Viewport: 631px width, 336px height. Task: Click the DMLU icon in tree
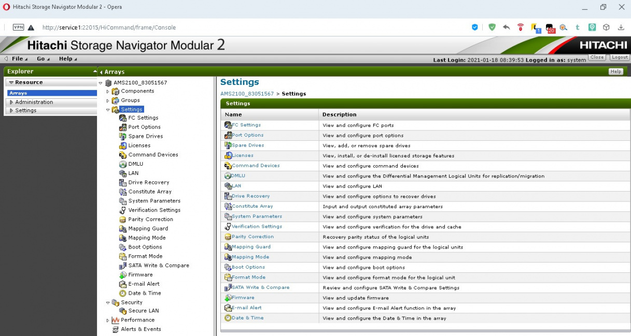123,164
